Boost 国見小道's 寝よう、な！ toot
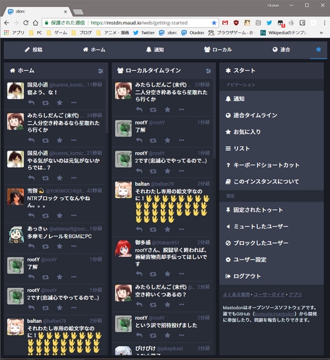This screenshot has width=330, height=360. point(46,102)
